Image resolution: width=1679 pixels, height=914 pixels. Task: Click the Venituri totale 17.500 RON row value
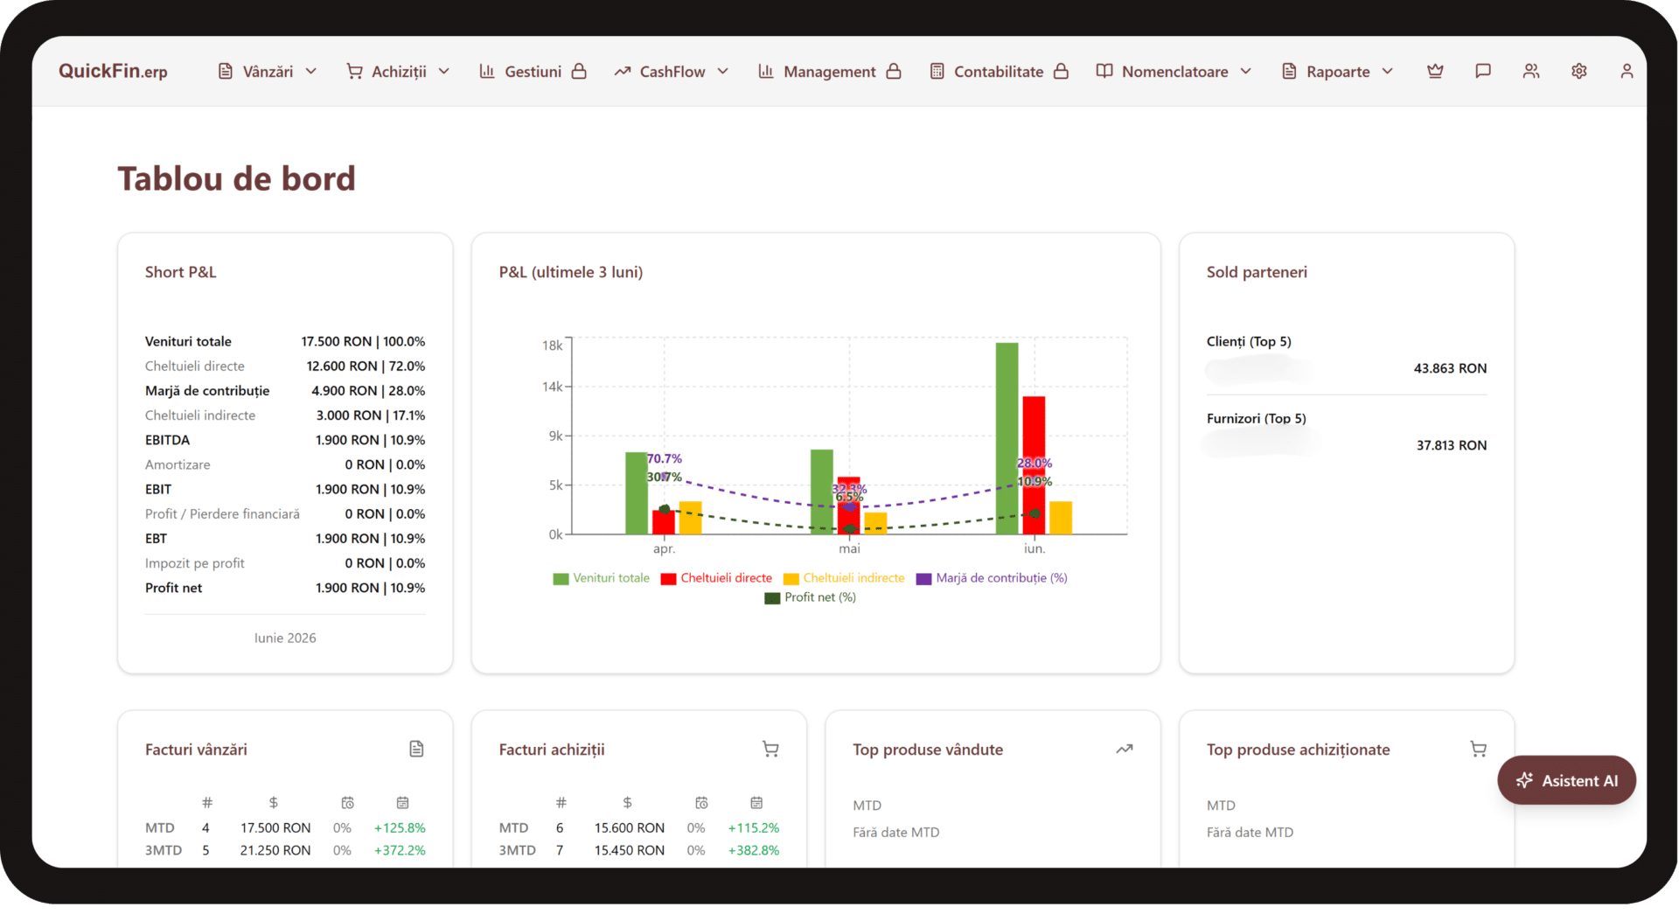click(363, 341)
